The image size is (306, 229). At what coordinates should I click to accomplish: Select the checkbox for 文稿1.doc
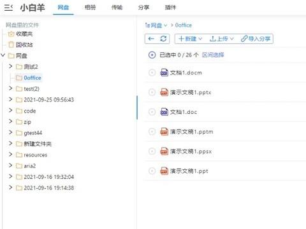[x=152, y=112]
